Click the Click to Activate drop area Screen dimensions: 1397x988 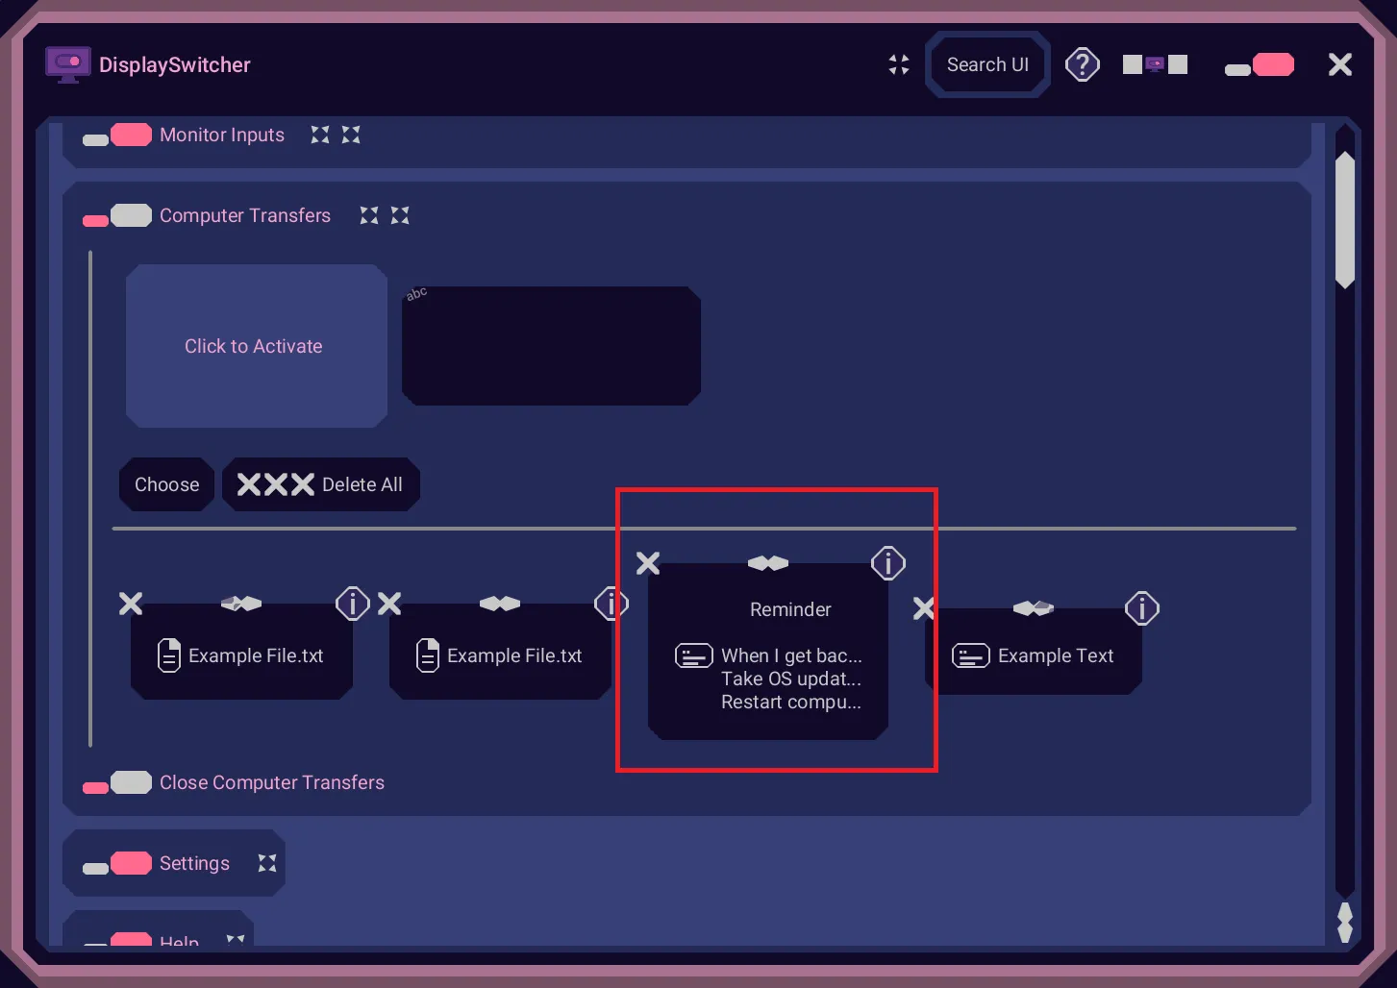257,346
